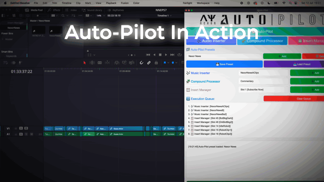Click the Insert Clip toolbar icon
The width and height of the screenshot is (324, 182).
point(116,63)
